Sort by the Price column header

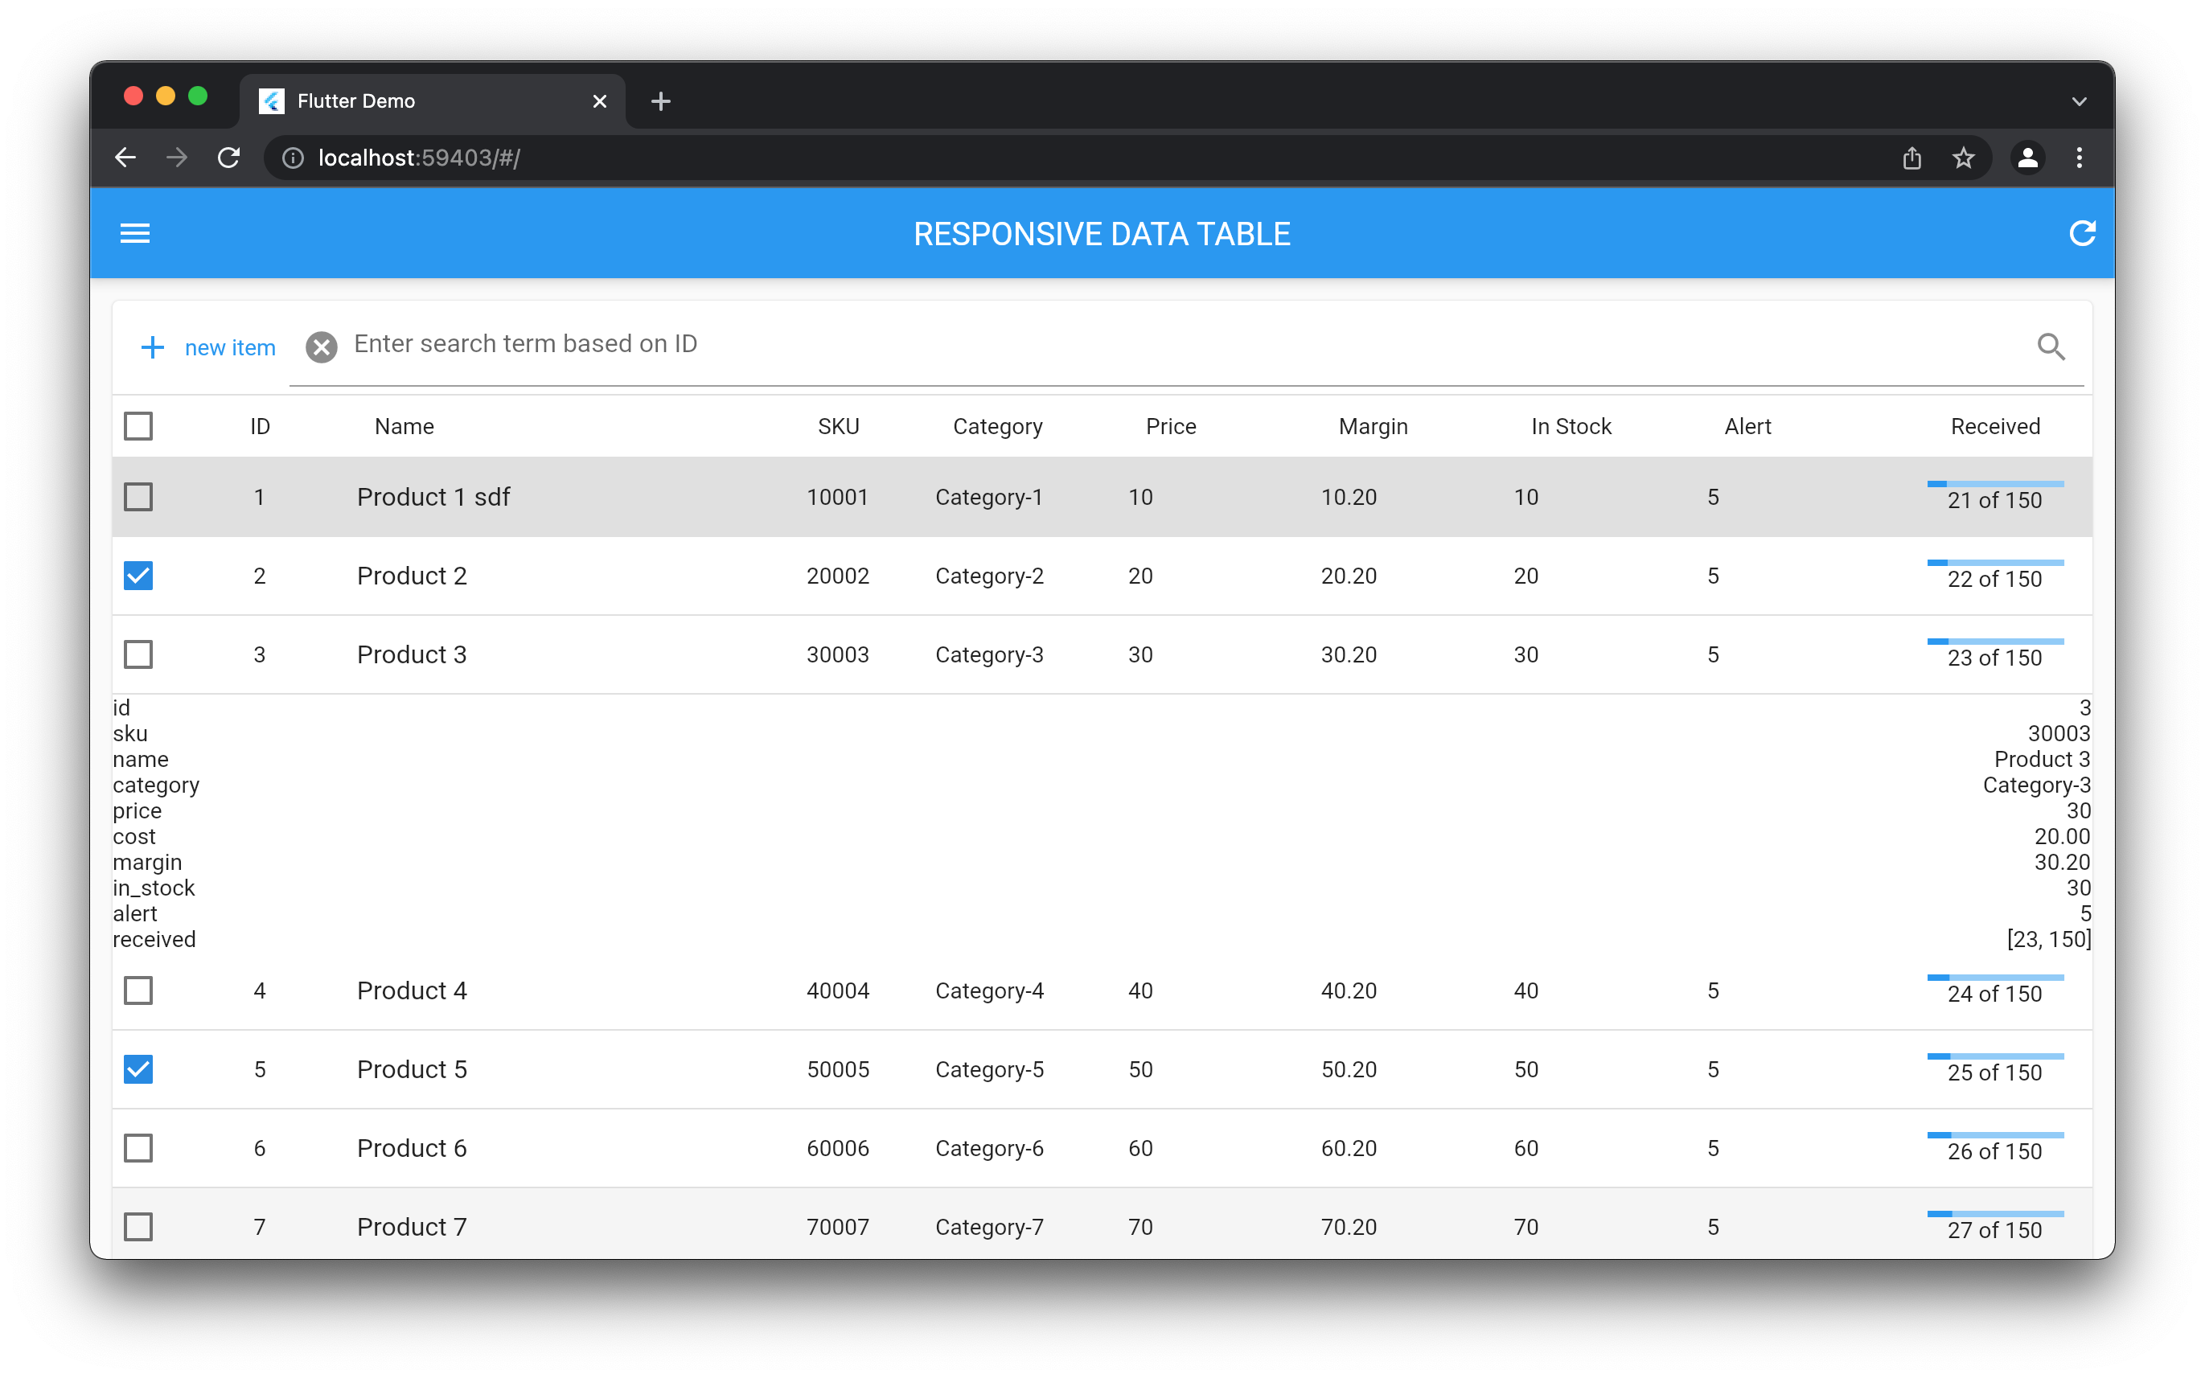tap(1170, 427)
